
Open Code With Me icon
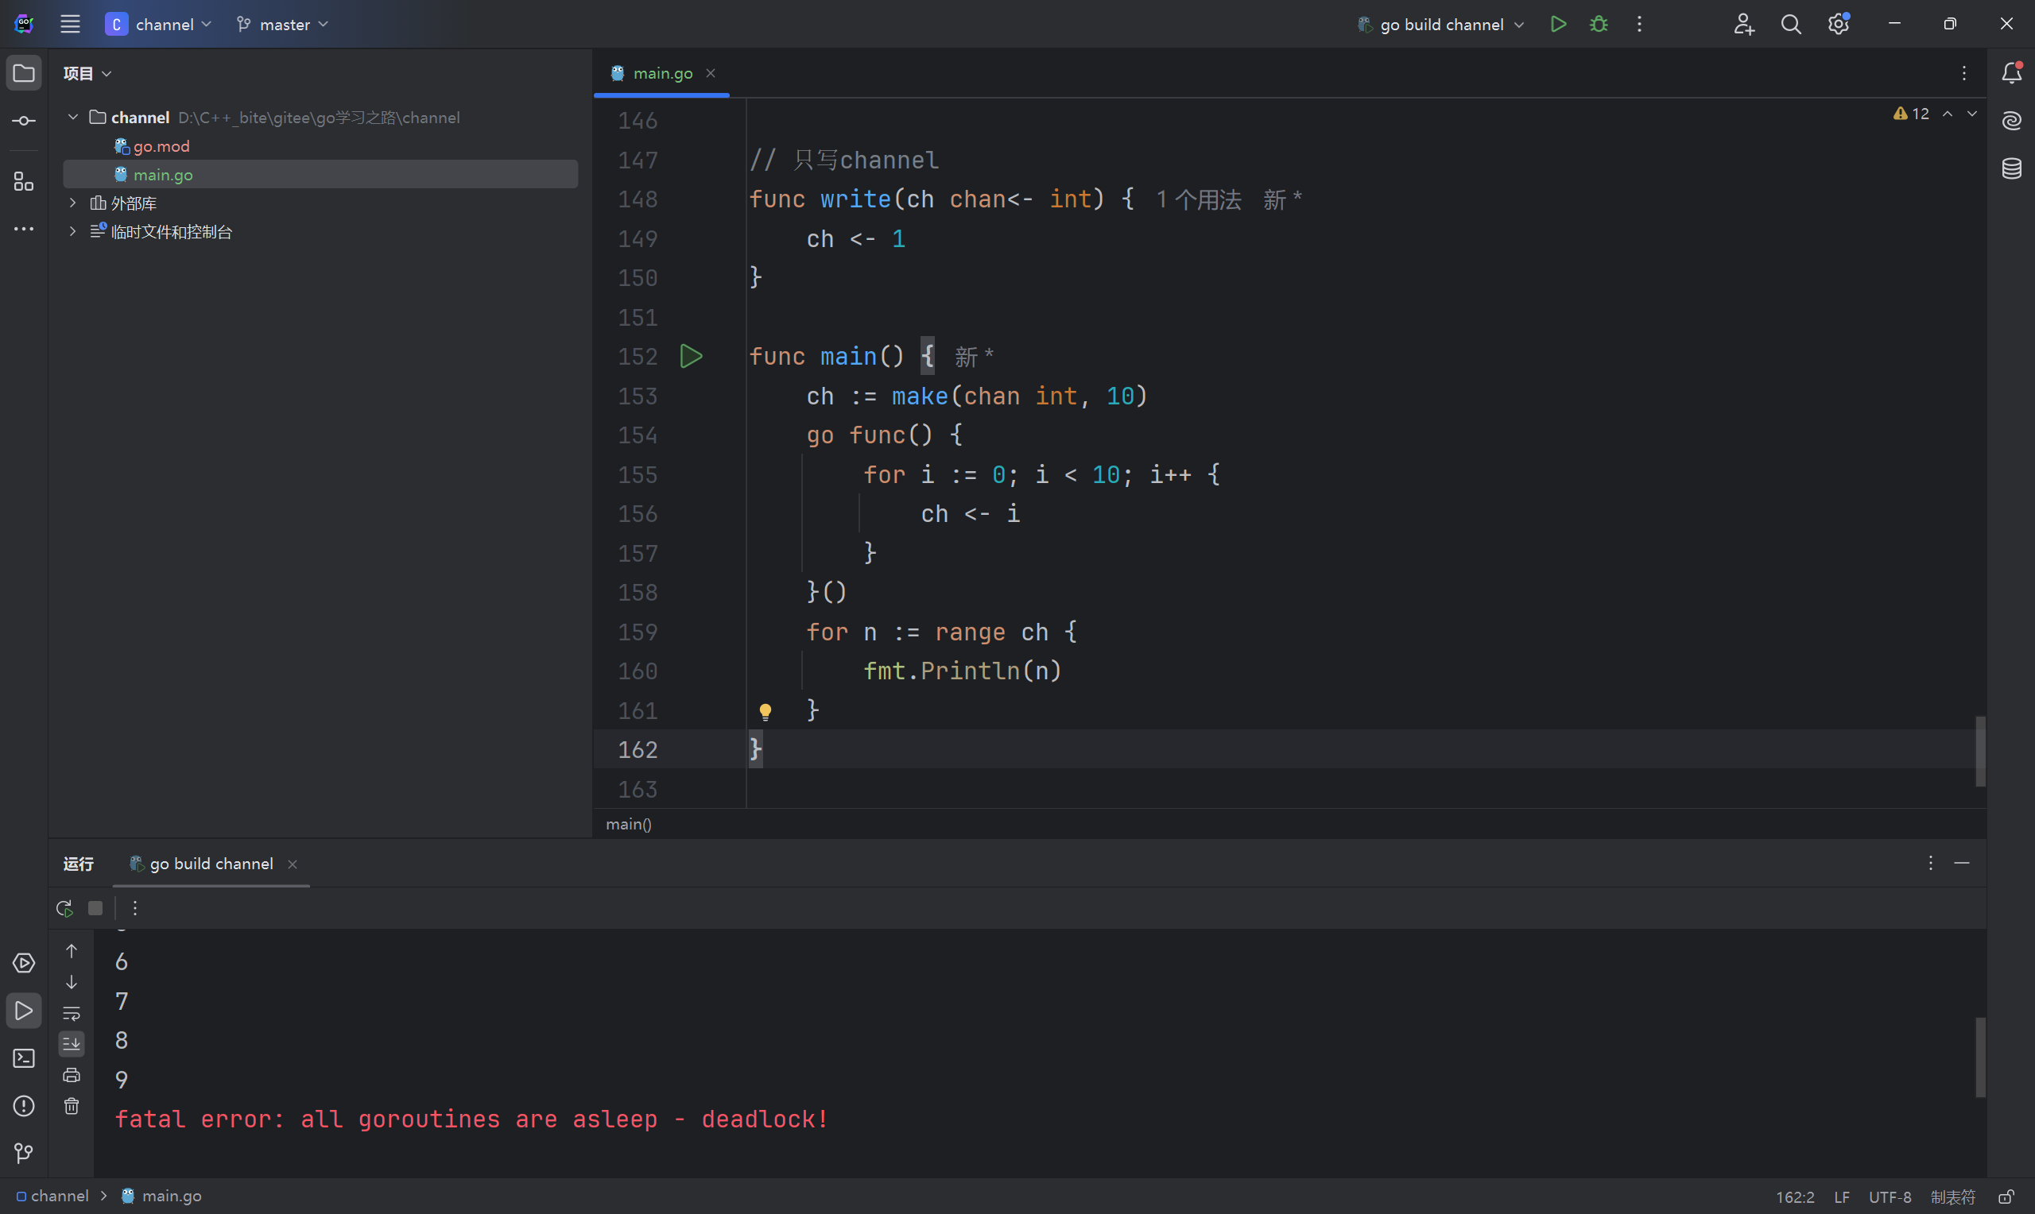click(x=1744, y=25)
